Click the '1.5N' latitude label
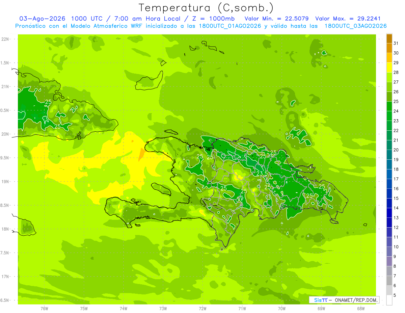405x313 pixels. (5, 63)
